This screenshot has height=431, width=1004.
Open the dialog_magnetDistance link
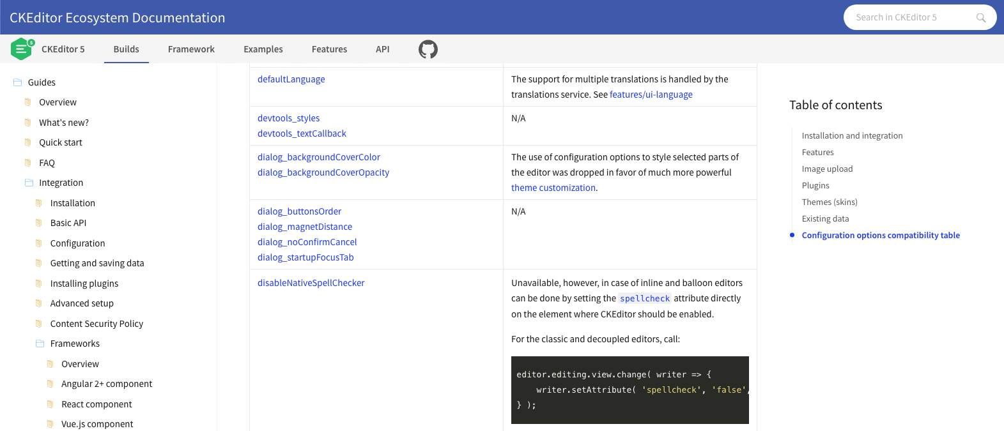pos(305,227)
